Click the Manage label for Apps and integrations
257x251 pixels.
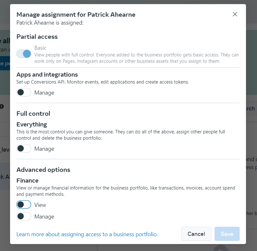pyautogui.click(x=44, y=93)
